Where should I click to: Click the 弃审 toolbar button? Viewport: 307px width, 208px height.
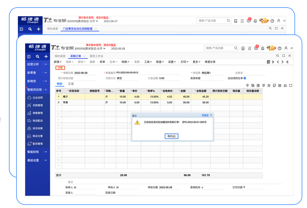tap(102, 62)
